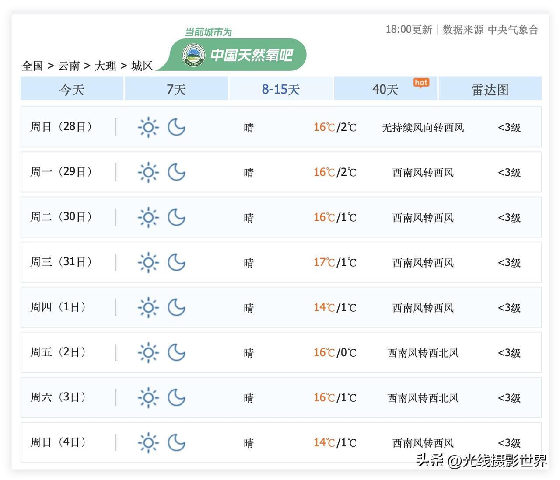Select the 周五 (2日) forecast row
The image size is (560, 480).
point(281,352)
